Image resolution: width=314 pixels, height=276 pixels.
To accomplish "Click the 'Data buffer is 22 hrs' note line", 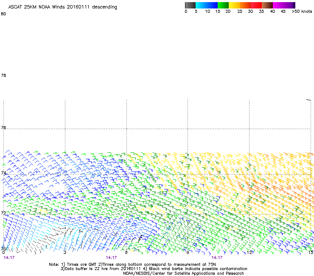I will pyautogui.click(x=154, y=269).
